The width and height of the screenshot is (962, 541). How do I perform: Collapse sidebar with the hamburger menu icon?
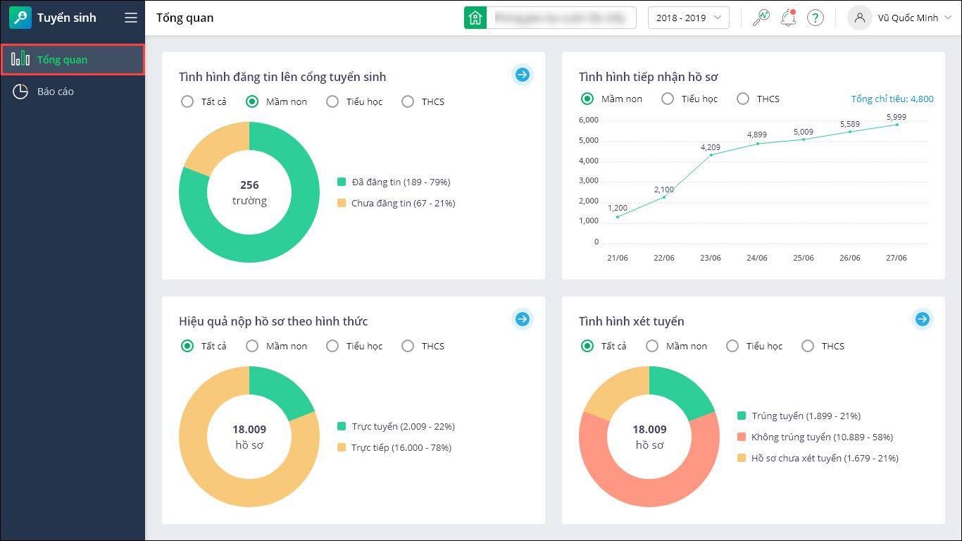(x=131, y=18)
